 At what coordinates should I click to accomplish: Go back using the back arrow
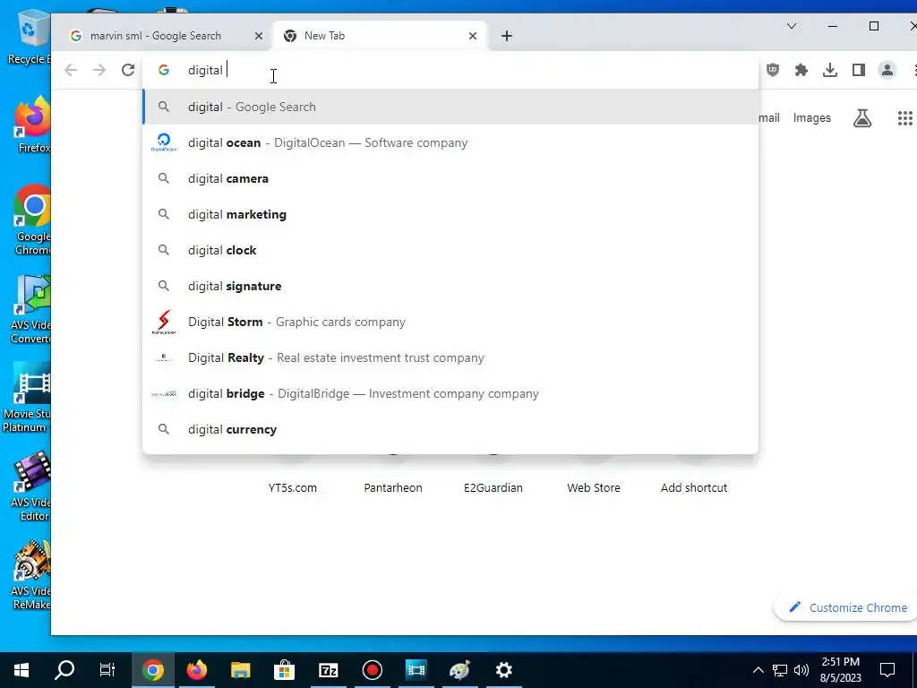tap(71, 70)
